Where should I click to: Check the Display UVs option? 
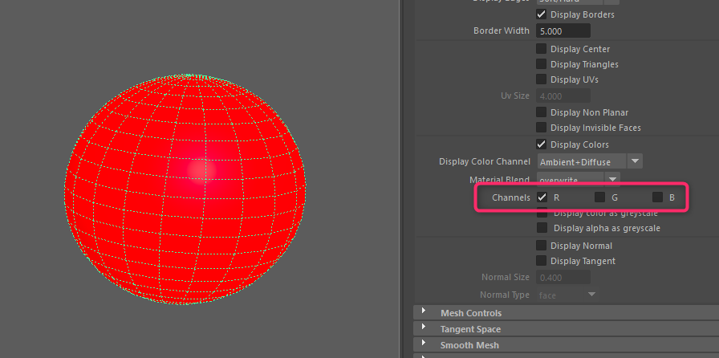click(x=542, y=79)
